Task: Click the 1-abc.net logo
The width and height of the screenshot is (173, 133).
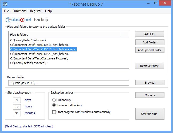Action: coord(19,19)
